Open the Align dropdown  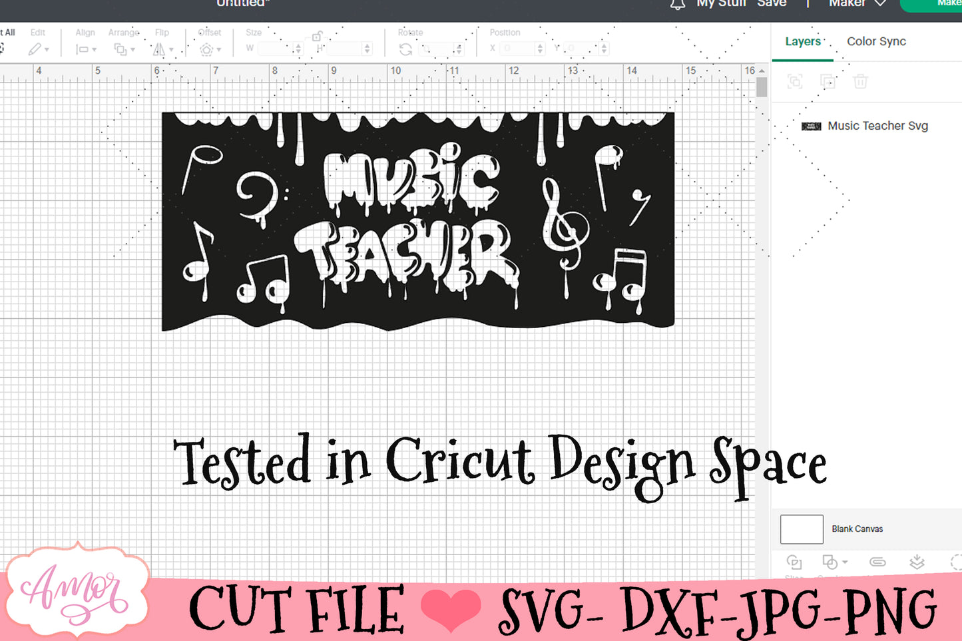85,49
